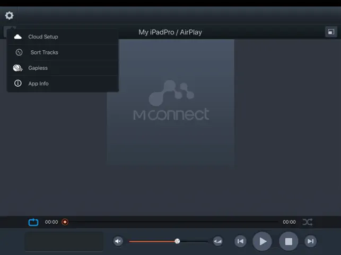
Task: Toggle the repeat mode button
Action: pyautogui.click(x=33, y=222)
